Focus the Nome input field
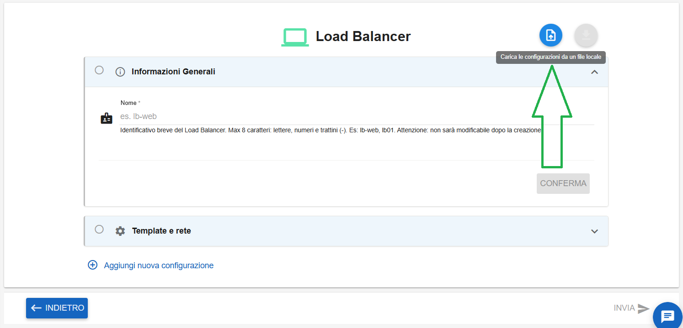 point(357,116)
